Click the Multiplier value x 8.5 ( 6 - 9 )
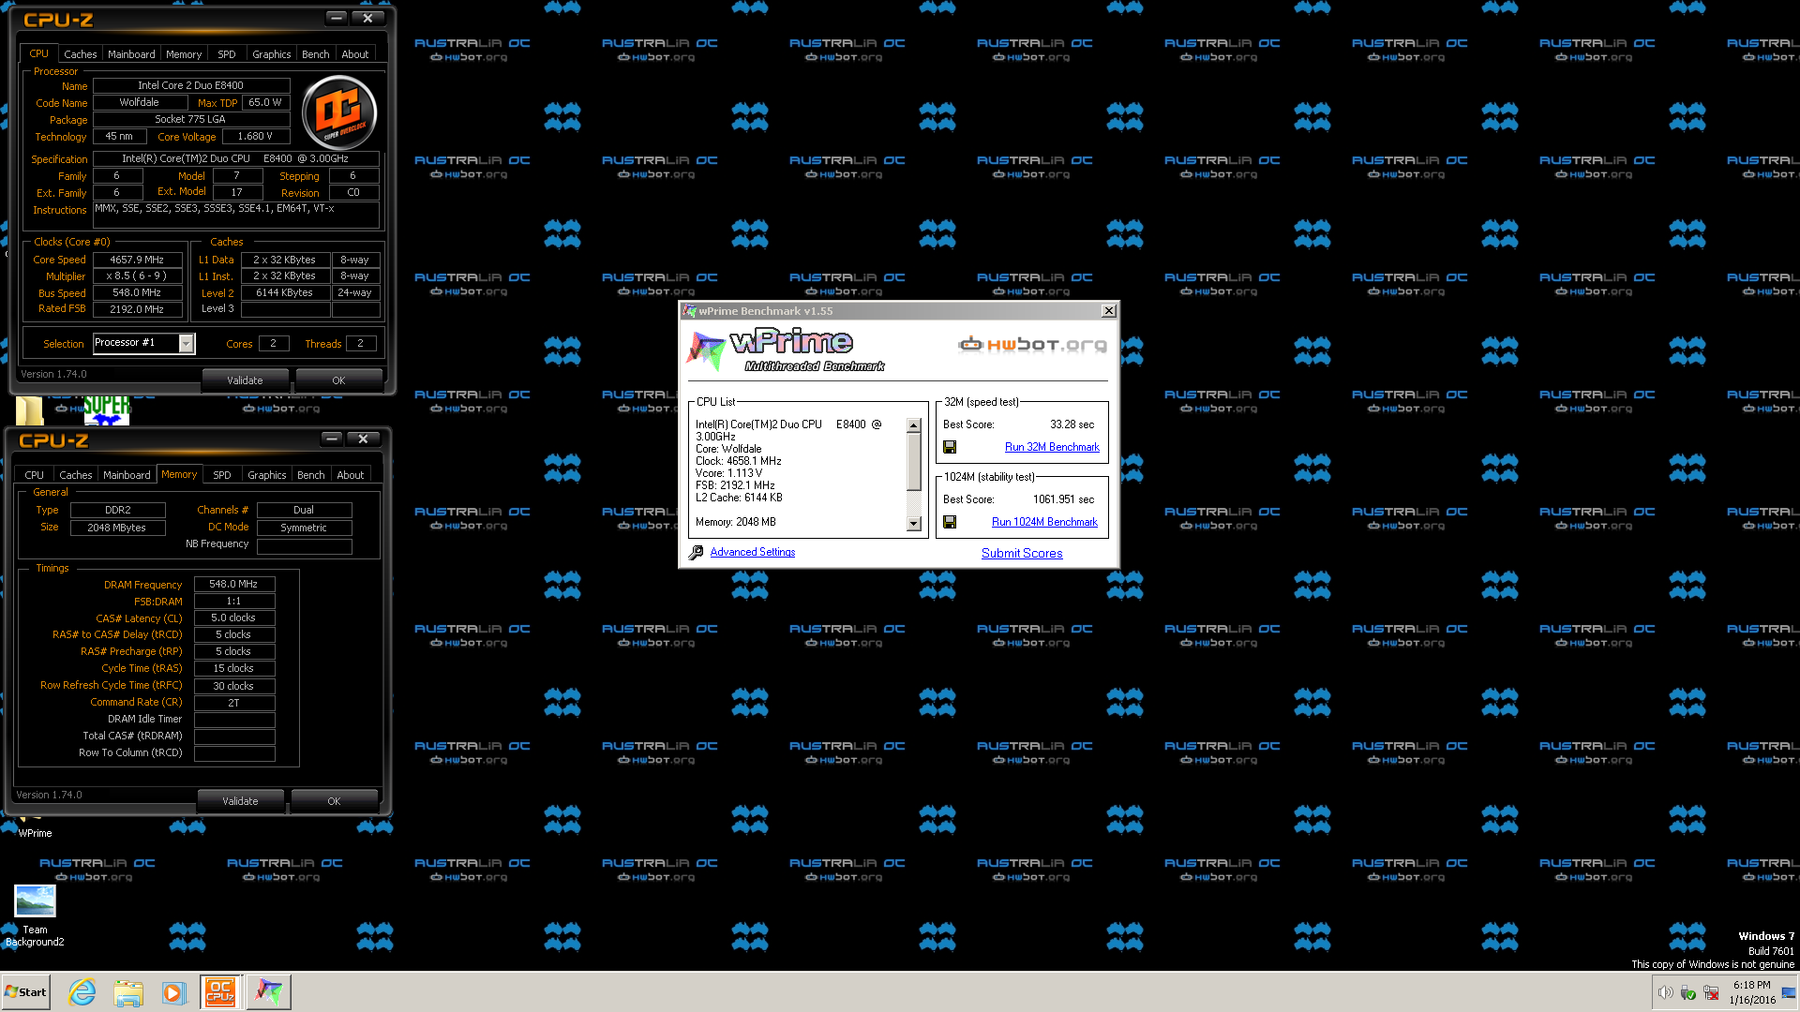The height and width of the screenshot is (1012, 1800). (137, 276)
